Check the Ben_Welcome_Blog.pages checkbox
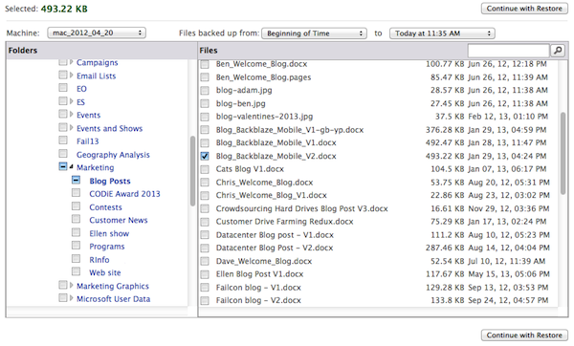This screenshot has height=346, width=574. click(x=205, y=77)
